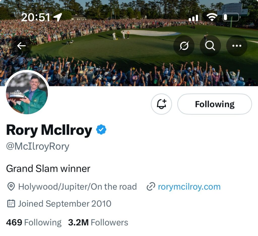This screenshot has height=236, width=258.
Task: Tap the Holywood/Jupiter/On the road location text
Action: (77, 187)
